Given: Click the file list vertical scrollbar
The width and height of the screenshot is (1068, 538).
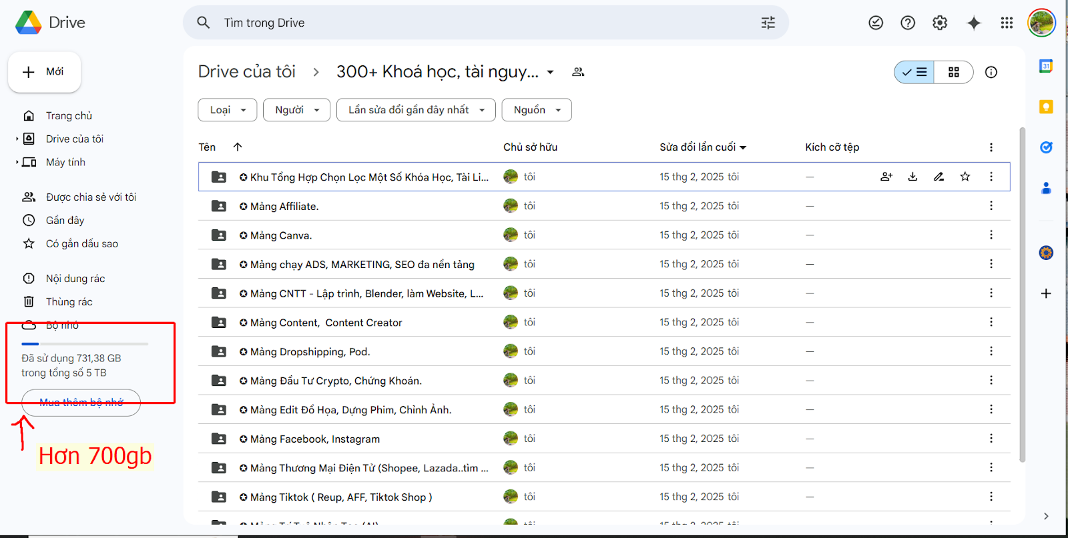Looking at the screenshot, I should (1022, 295).
